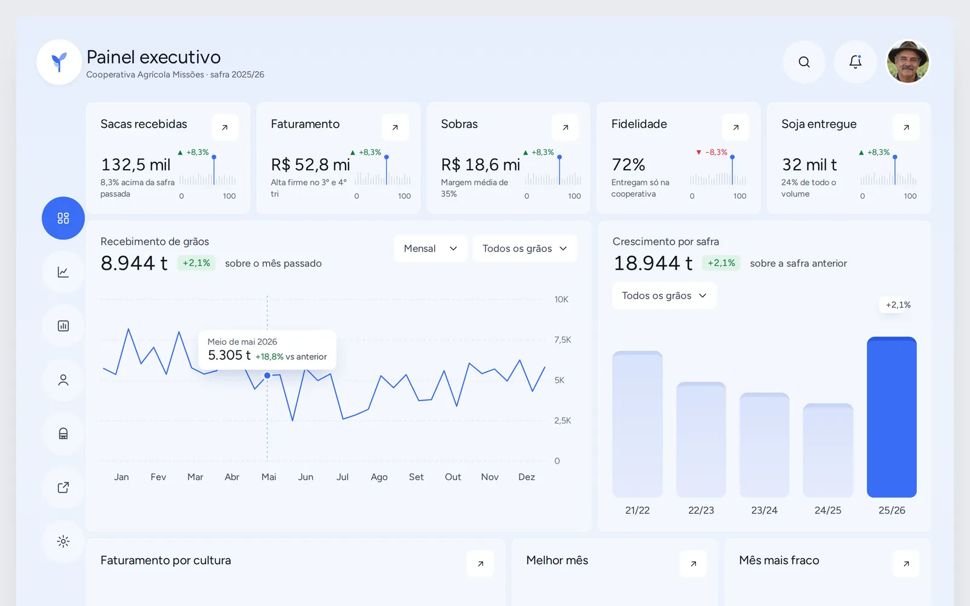The width and height of the screenshot is (970, 606).
Task: Click the 24/25 harvest bar
Action: click(828, 450)
